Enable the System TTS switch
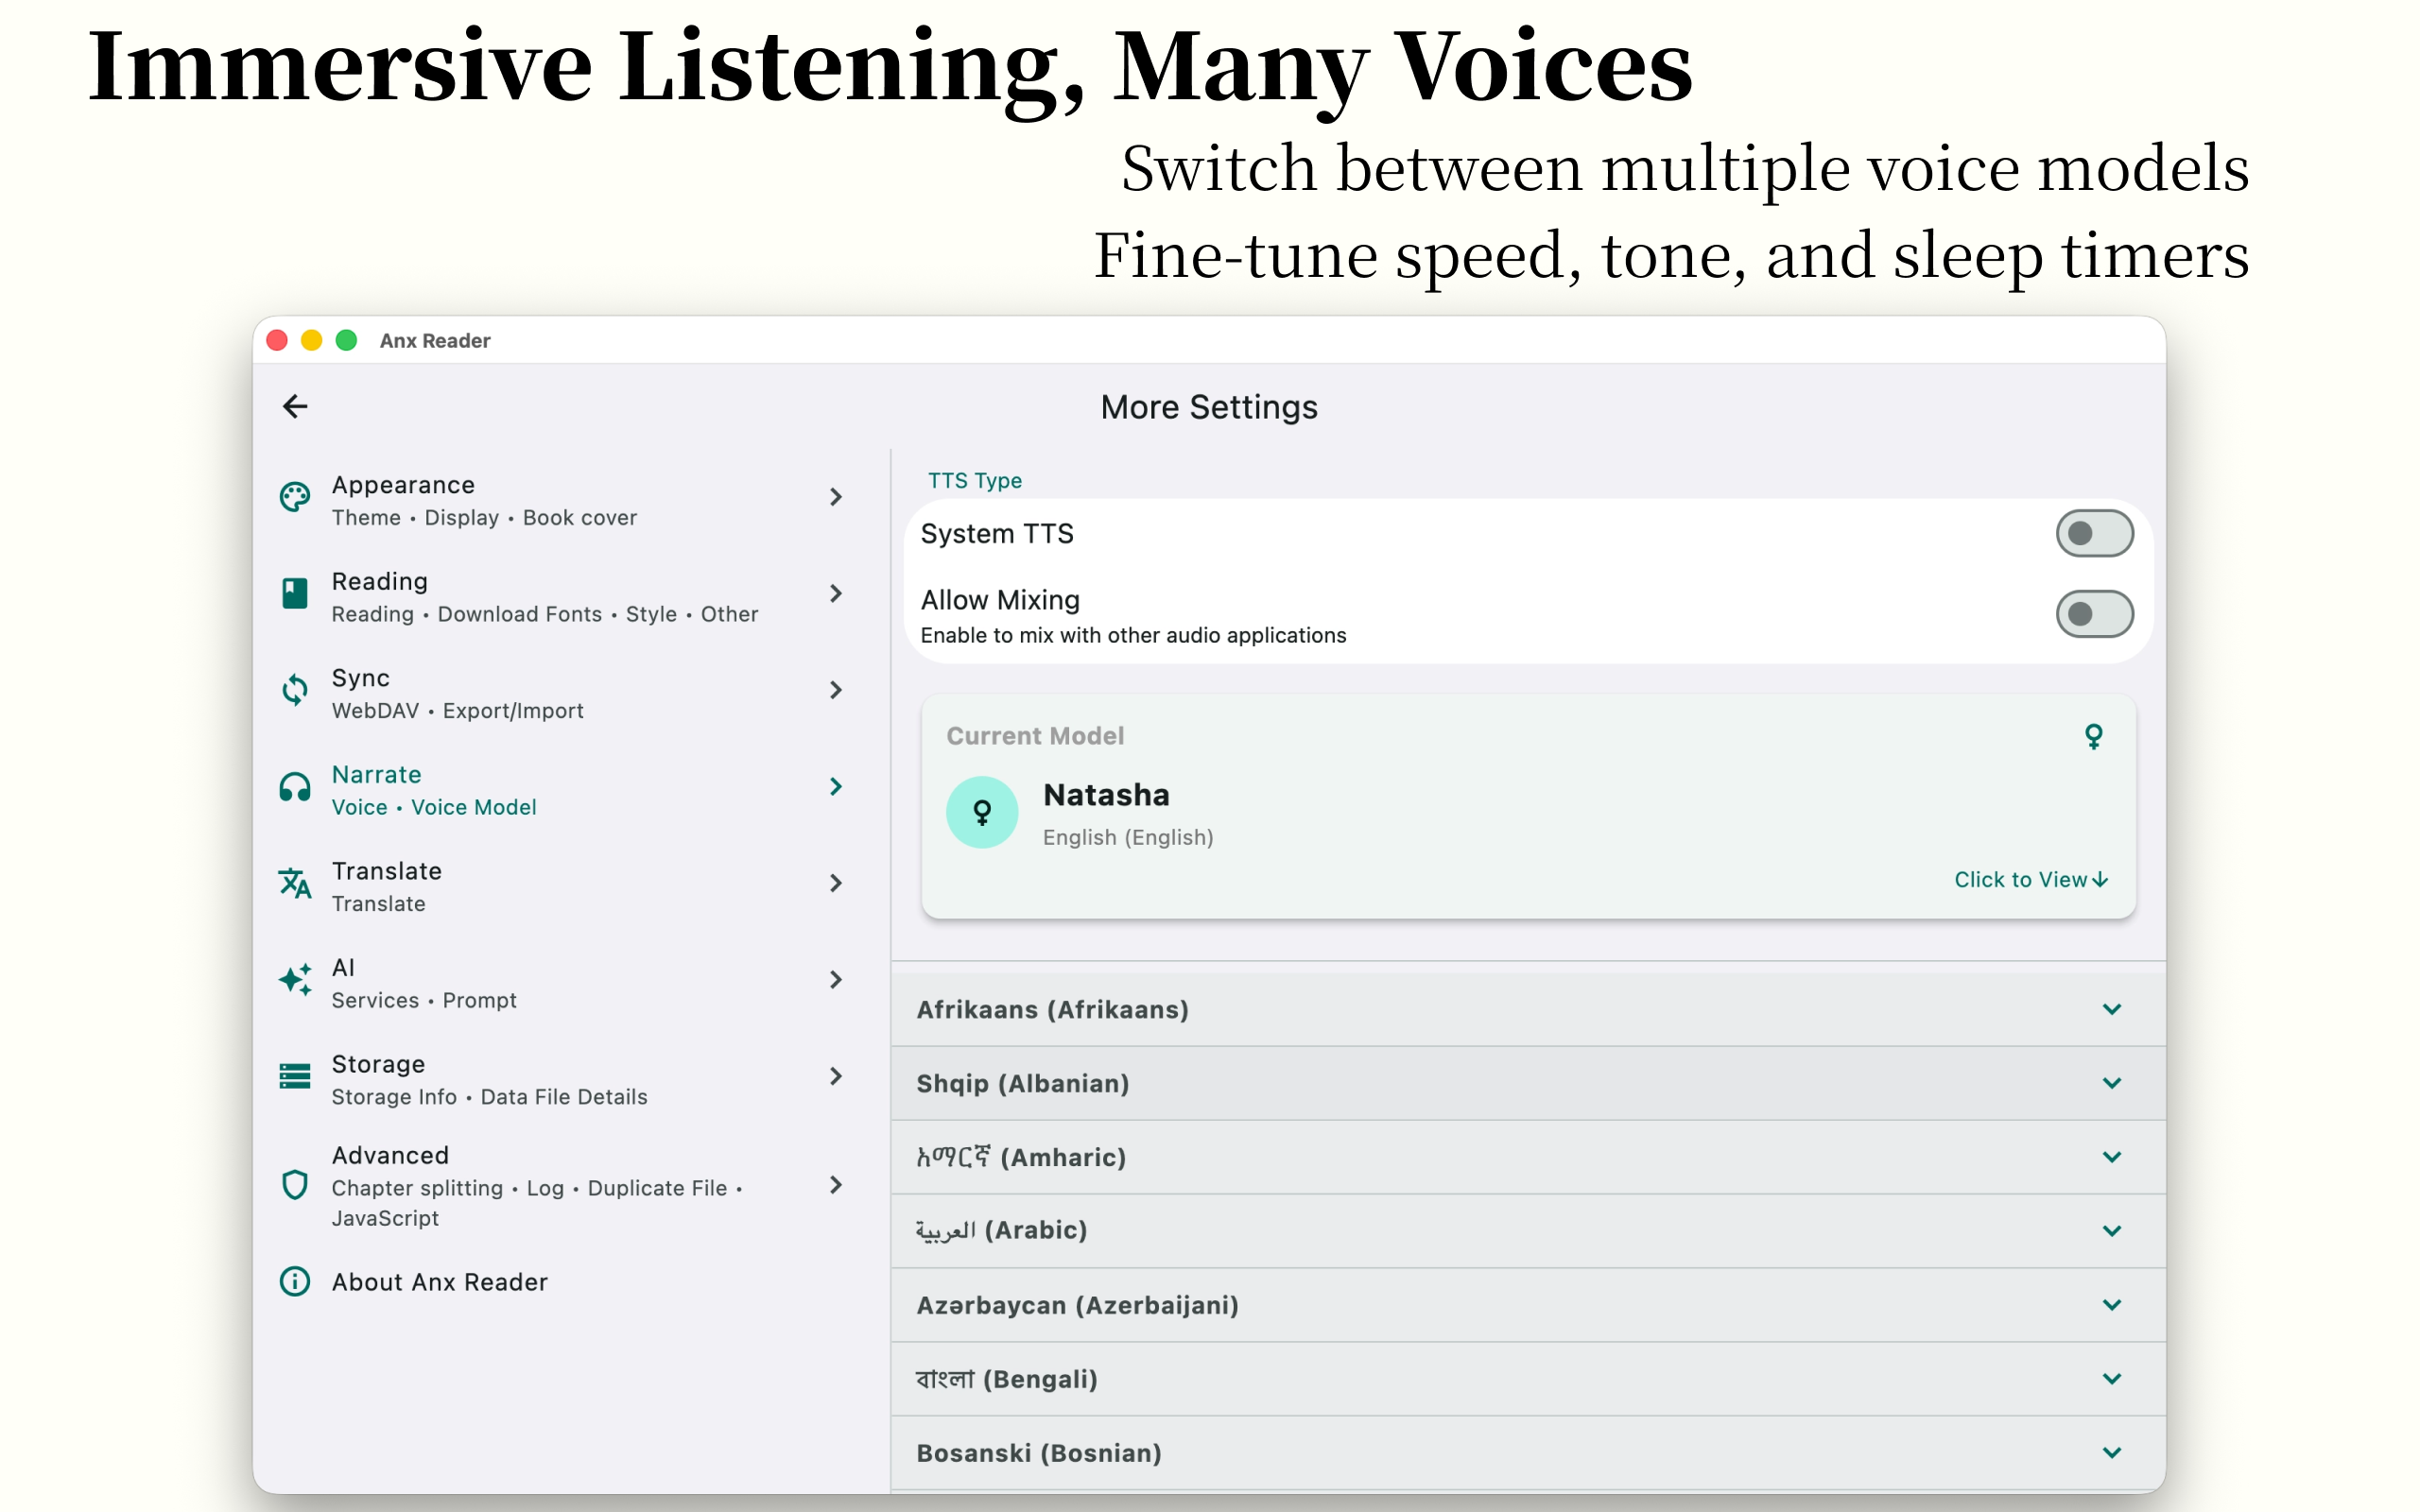The width and height of the screenshot is (2420, 1512). (2093, 533)
